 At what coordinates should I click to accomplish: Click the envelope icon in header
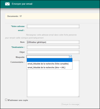point(7,4)
